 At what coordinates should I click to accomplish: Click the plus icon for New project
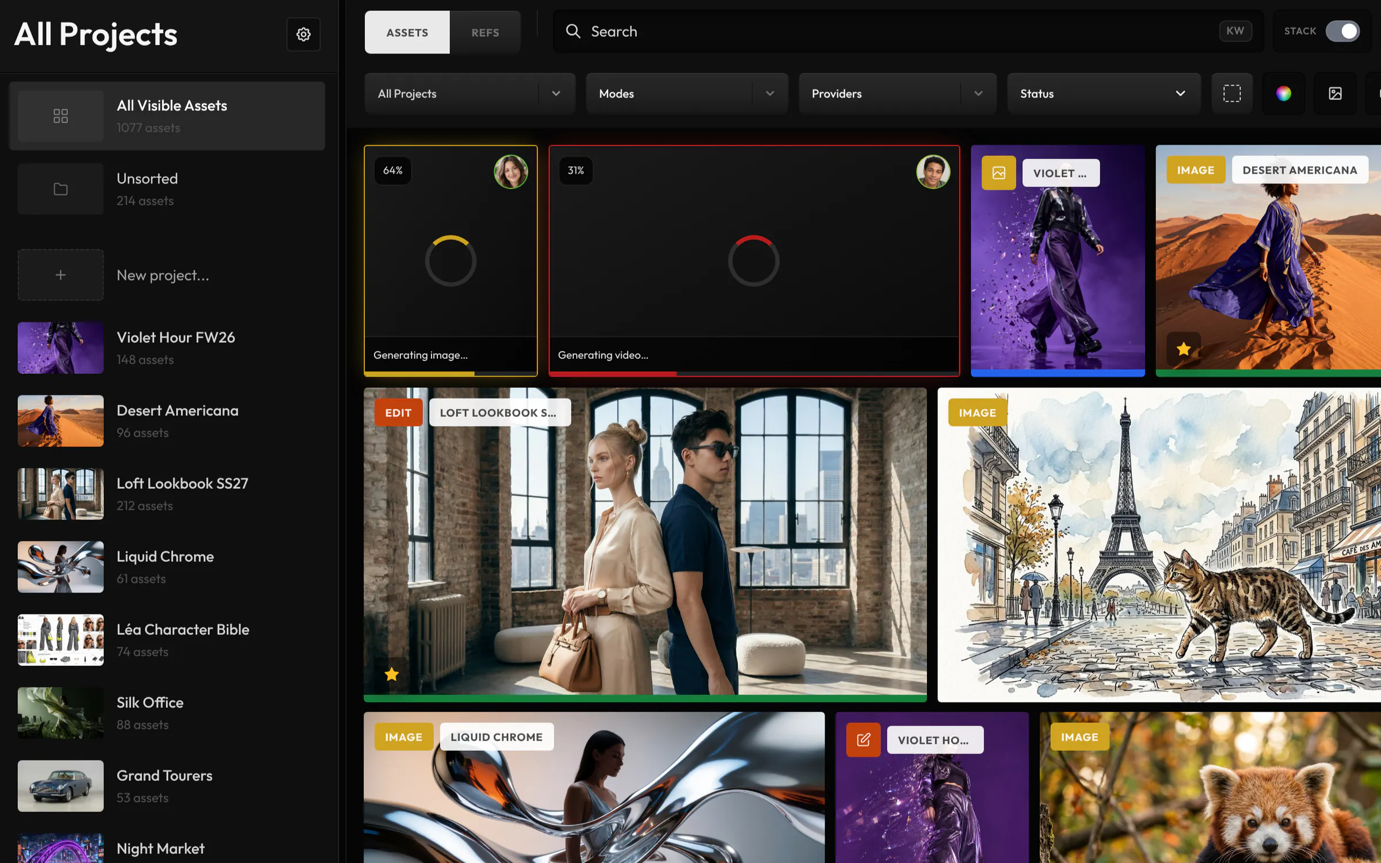pos(60,275)
